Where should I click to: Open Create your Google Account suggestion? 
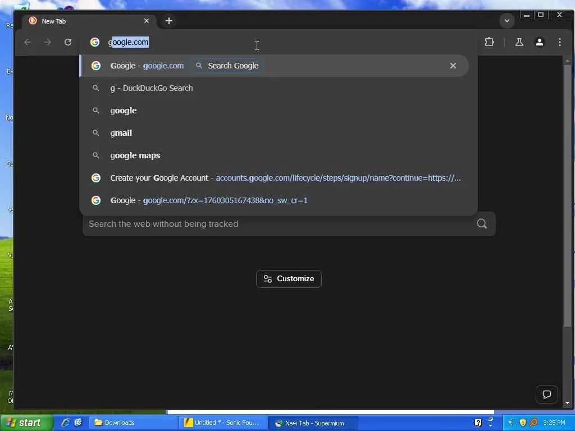tap(274, 178)
